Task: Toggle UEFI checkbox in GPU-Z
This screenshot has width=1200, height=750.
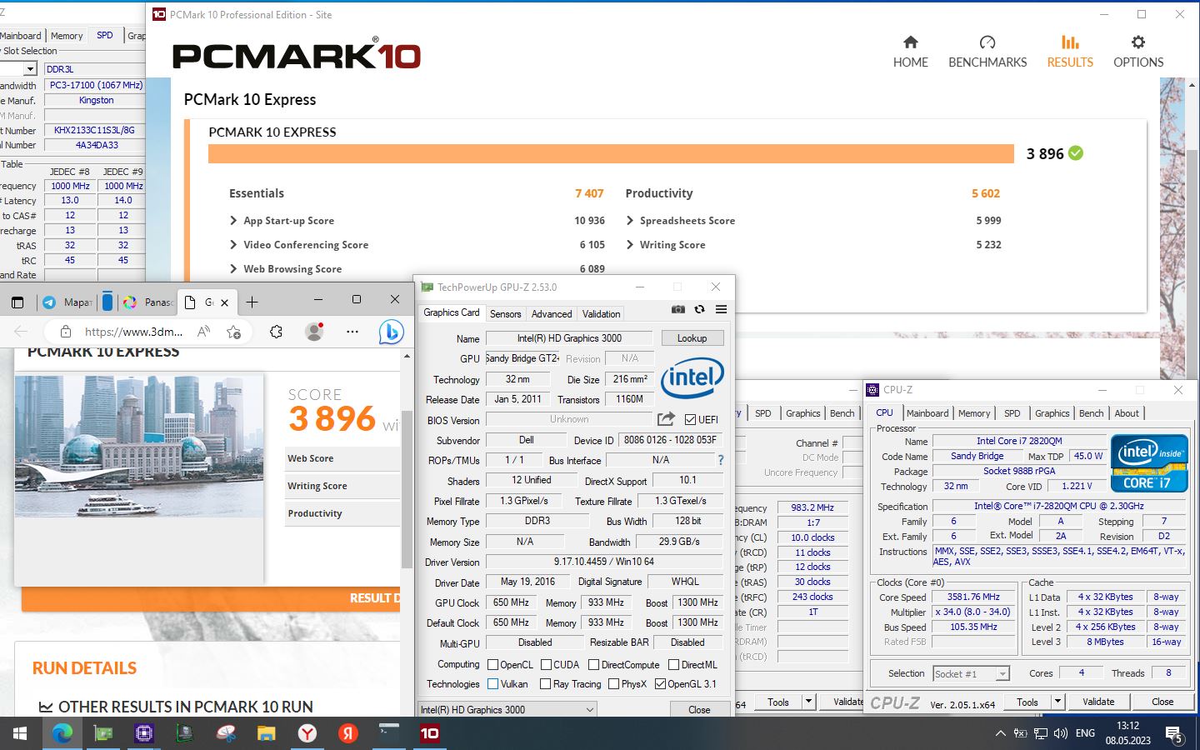Action: click(x=690, y=419)
